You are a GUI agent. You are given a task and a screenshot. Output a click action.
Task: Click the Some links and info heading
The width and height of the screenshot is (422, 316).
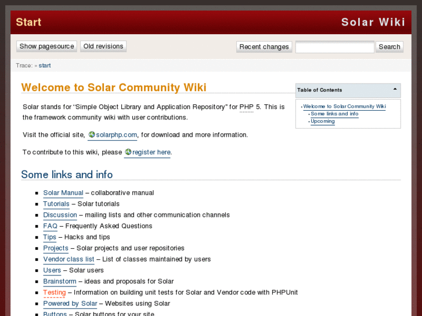[67, 175]
